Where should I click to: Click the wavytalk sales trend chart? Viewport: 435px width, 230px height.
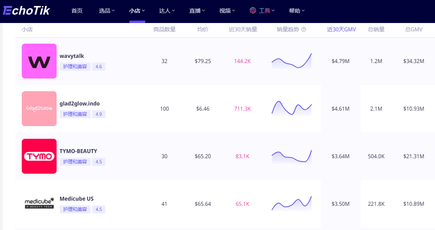pos(292,61)
